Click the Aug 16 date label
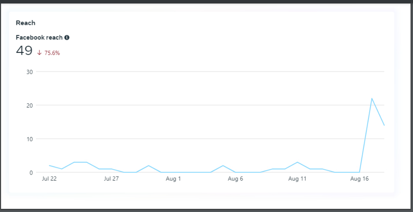413x212 pixels. 359,179
